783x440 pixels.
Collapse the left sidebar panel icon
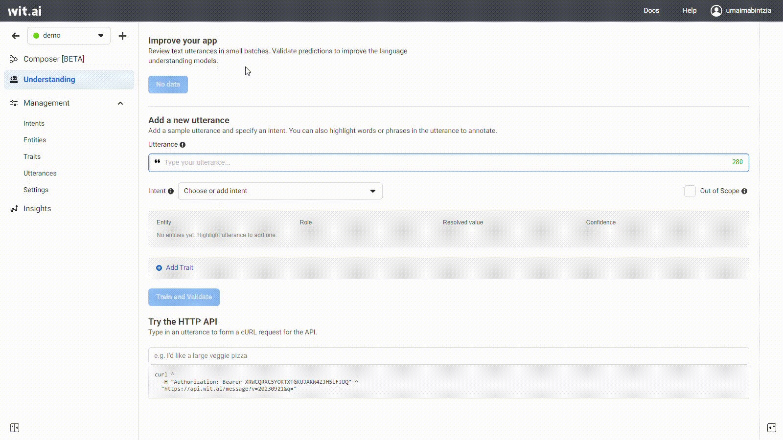pyautogui.click(x=15, y=428)
